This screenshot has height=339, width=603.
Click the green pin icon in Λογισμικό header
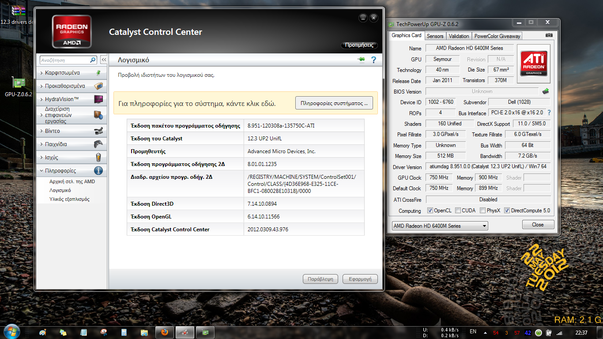(x=361, y=60)
